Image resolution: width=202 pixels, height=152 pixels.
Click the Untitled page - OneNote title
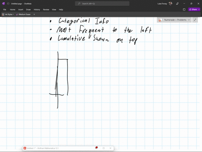(21, 4)
